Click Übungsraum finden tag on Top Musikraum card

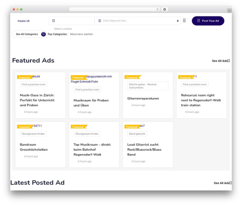(x=87, y=134)
